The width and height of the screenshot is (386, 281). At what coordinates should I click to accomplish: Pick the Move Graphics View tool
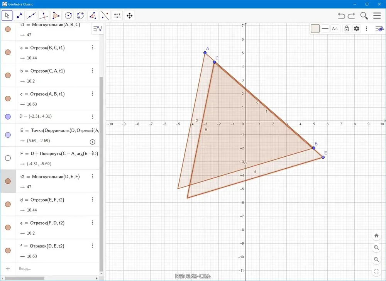(x=129, y=15)
